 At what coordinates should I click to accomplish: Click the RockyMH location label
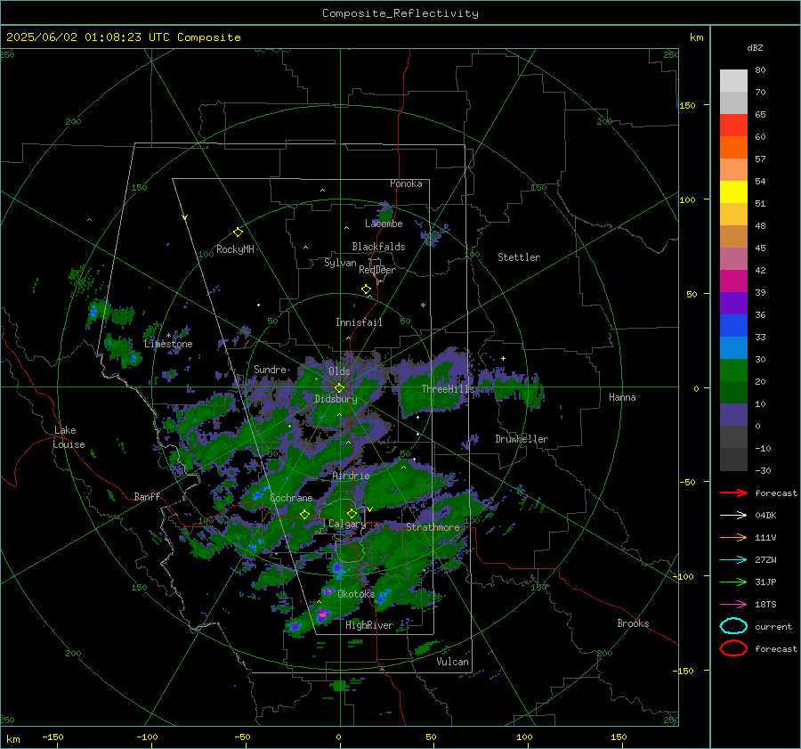click(235, 249)
